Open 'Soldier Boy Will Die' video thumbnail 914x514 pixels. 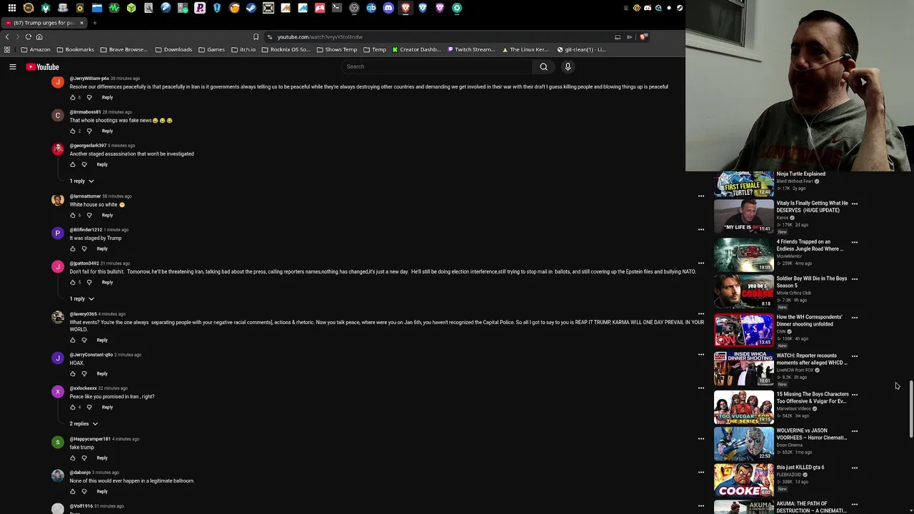pyautogui.click(x=743, y=292)
